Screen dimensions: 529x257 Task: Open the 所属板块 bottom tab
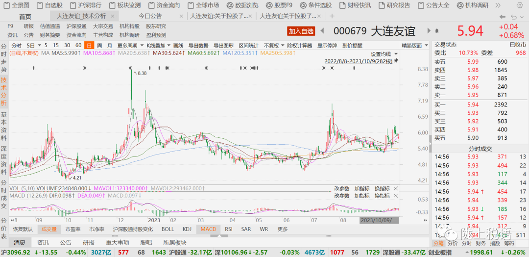(175, 242)
